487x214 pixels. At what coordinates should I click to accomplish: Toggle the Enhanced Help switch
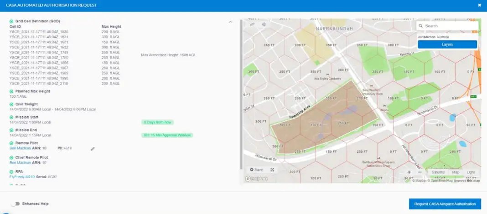[16, 204]
